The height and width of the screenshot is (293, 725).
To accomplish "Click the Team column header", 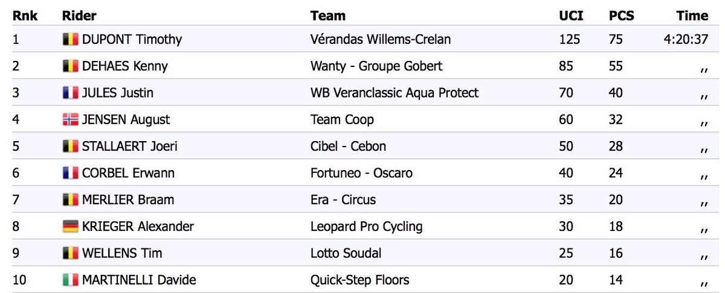I will tap(327, 16).
